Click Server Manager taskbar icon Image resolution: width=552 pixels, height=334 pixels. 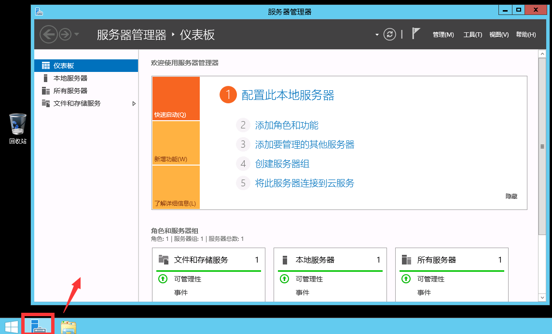pyautogui.click(x=38, y=326)
